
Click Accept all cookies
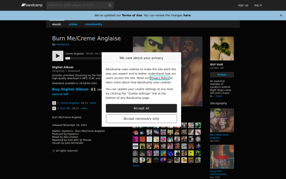[142, 108]
